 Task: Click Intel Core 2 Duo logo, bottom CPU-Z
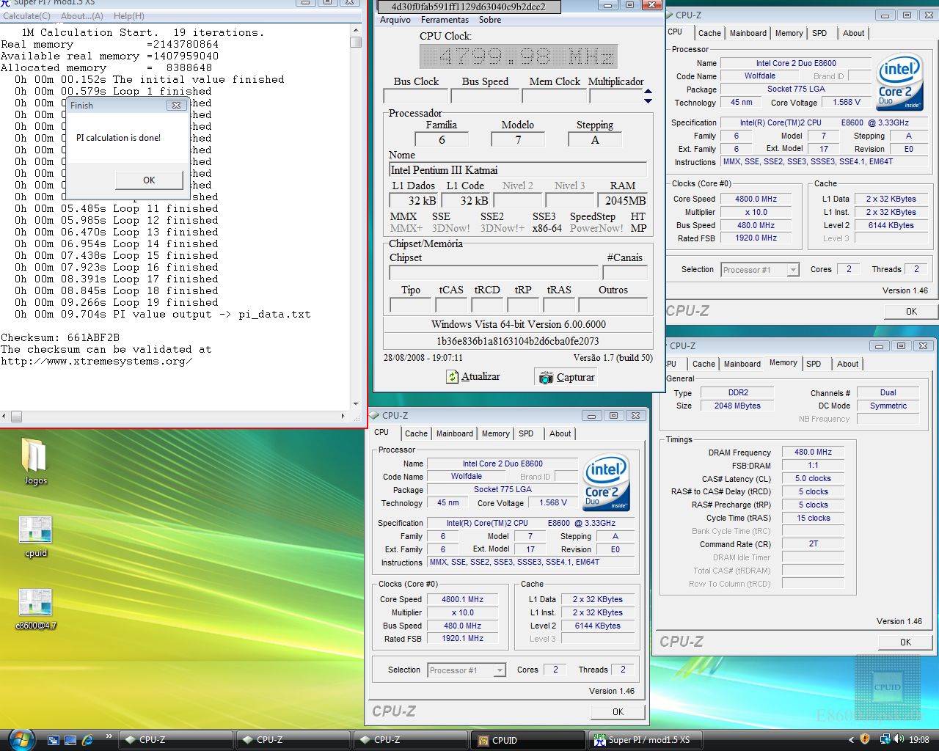coord(607,483)
